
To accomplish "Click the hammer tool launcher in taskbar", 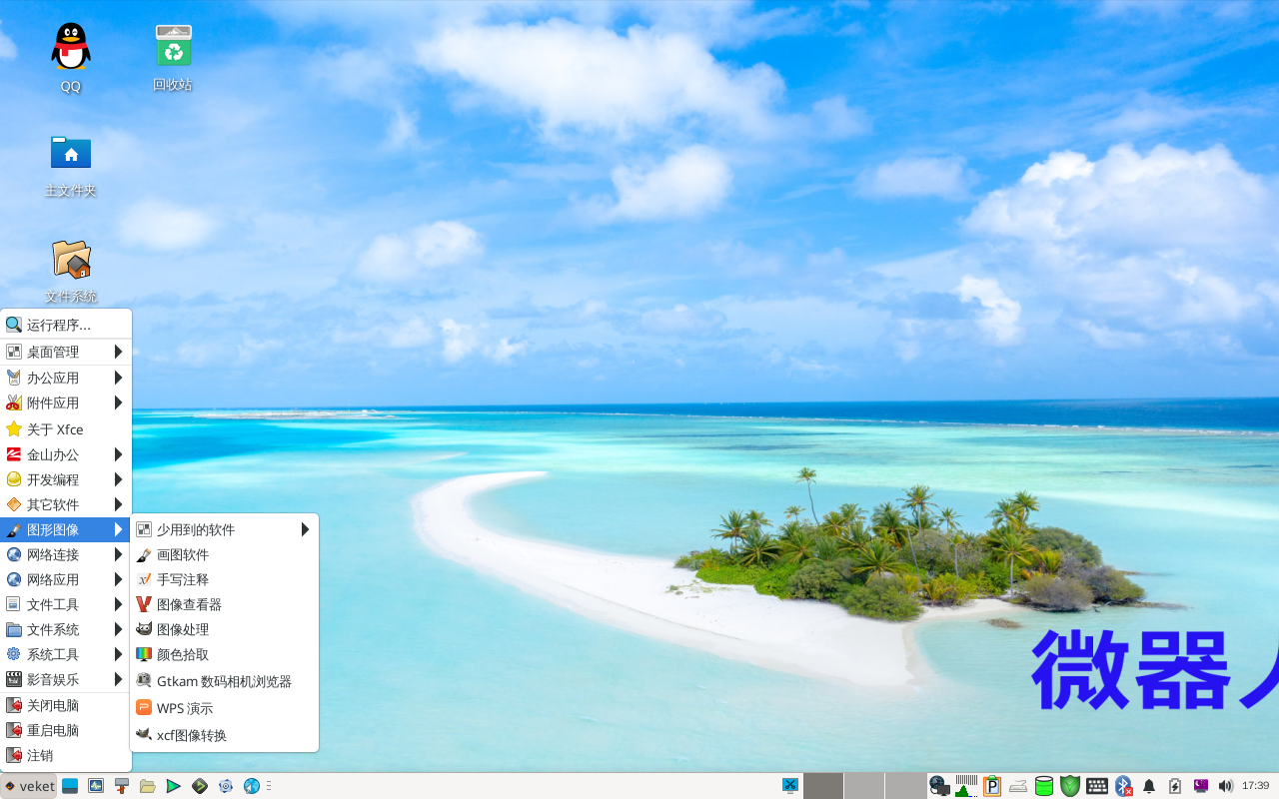I will 122,786.
